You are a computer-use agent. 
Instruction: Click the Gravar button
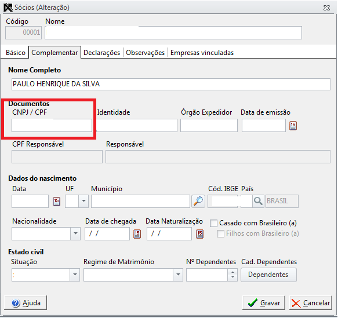tap(264, 303)
